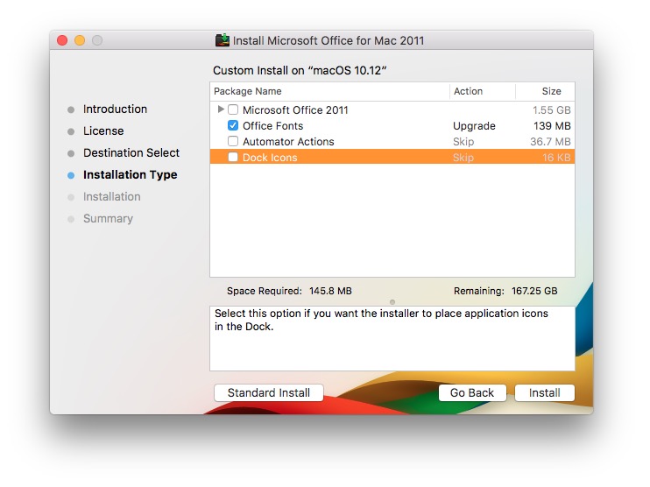Check the Automator Actions checkbox
Image resolution: width=650 pixels, height=487 pixels.
(x=233, y=142)
